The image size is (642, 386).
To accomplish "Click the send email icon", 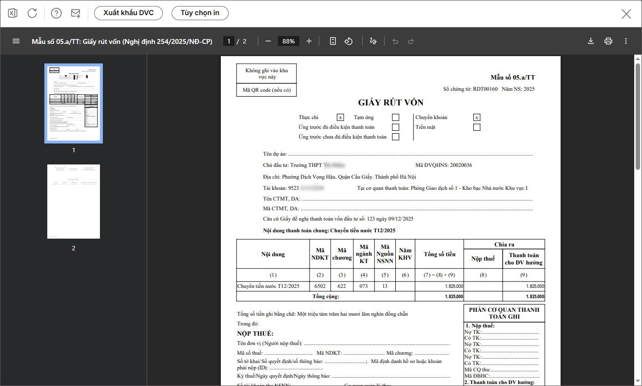I will coord(76,13).
